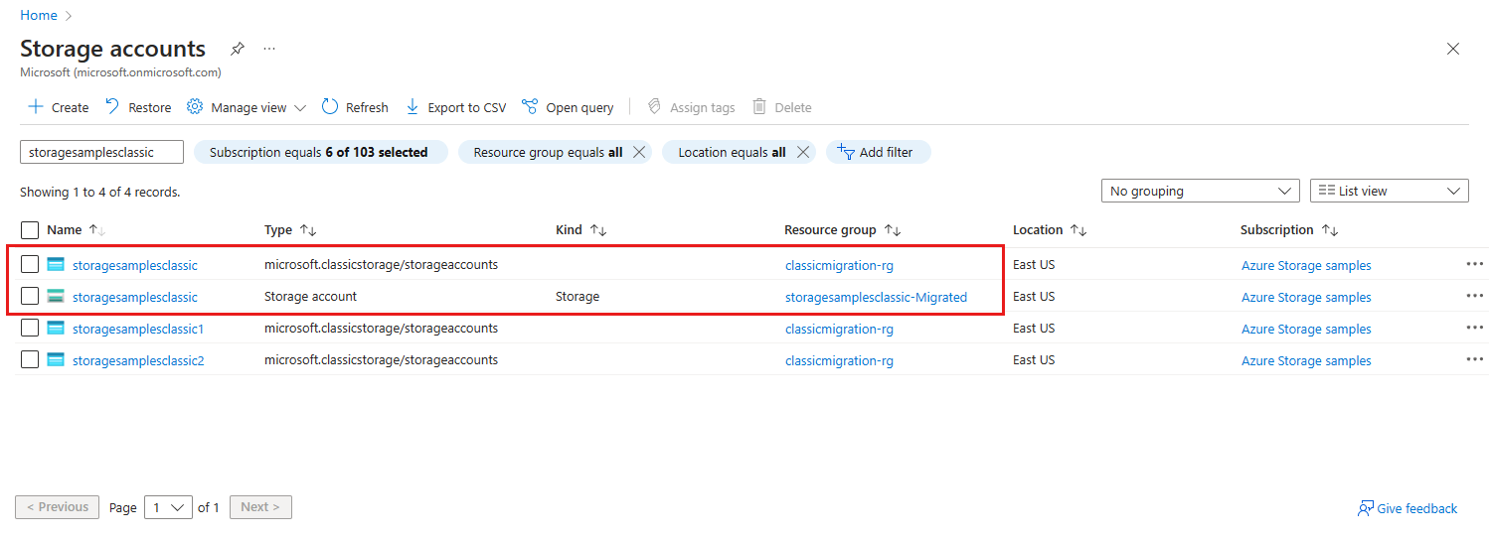1489x539 pixels.
Task: Click the migrated Storage account row icon
Action: [56, 296]
